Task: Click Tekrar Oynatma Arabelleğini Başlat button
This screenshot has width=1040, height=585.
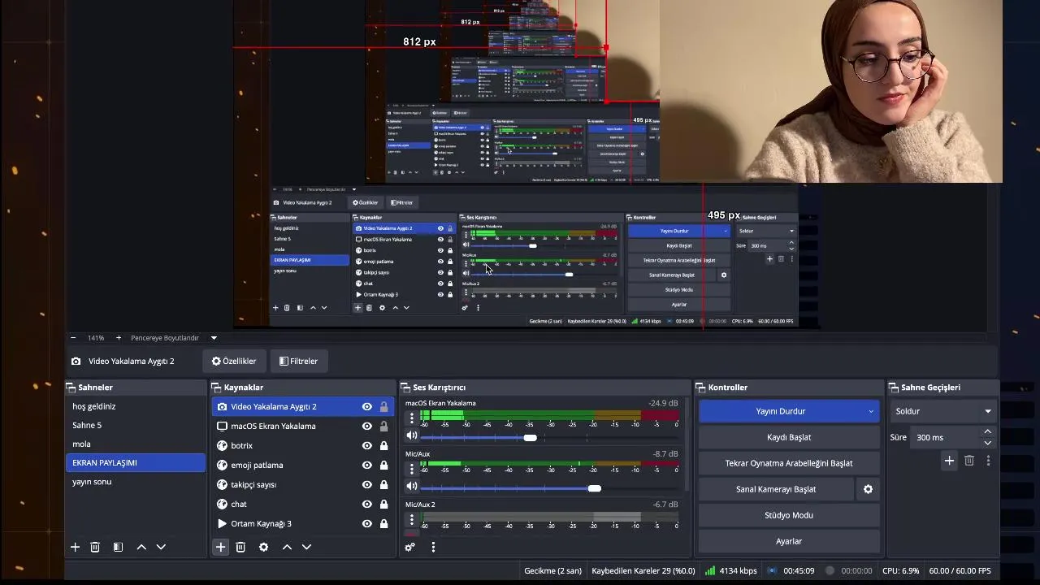Action: point(789,463)
